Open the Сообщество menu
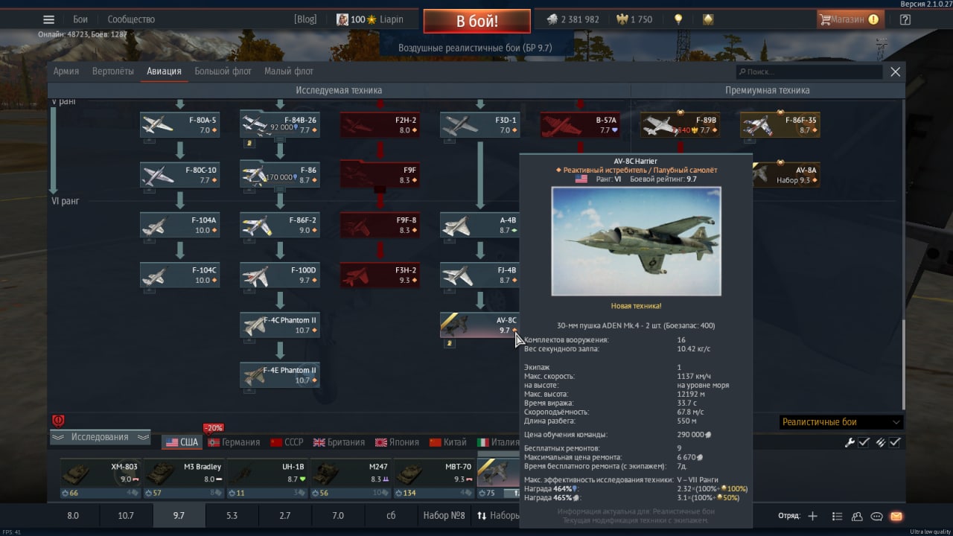The width and height of the screenshot is (953, 536). pyautogui.click(x=131, y=19)
